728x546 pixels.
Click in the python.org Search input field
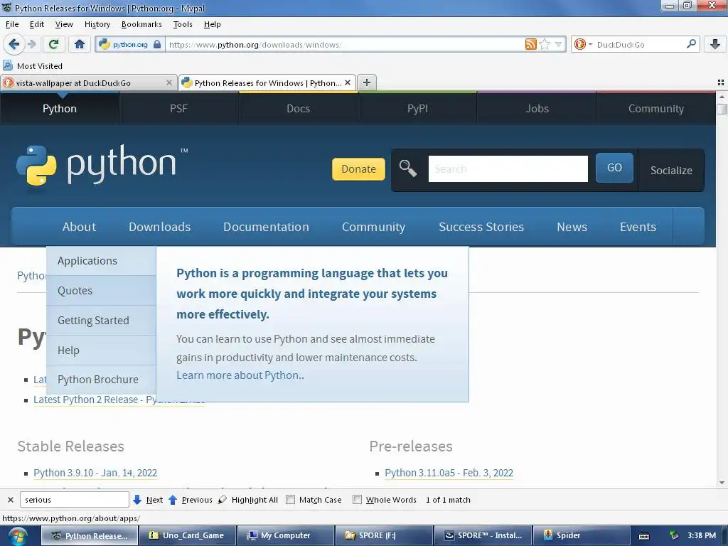(x=508, y=168)
